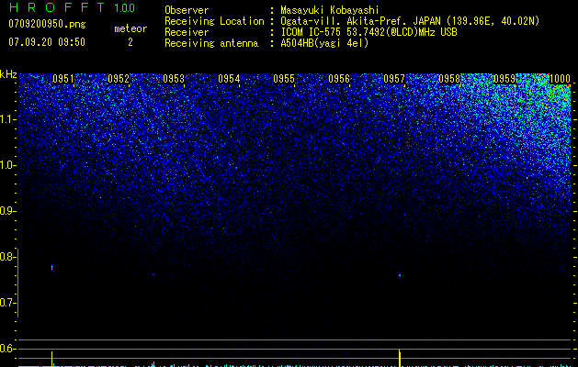Select the ICOM IC-575 receiver frequency text
Viewport: 578px width, 367px height.
[x=369, y=32]
